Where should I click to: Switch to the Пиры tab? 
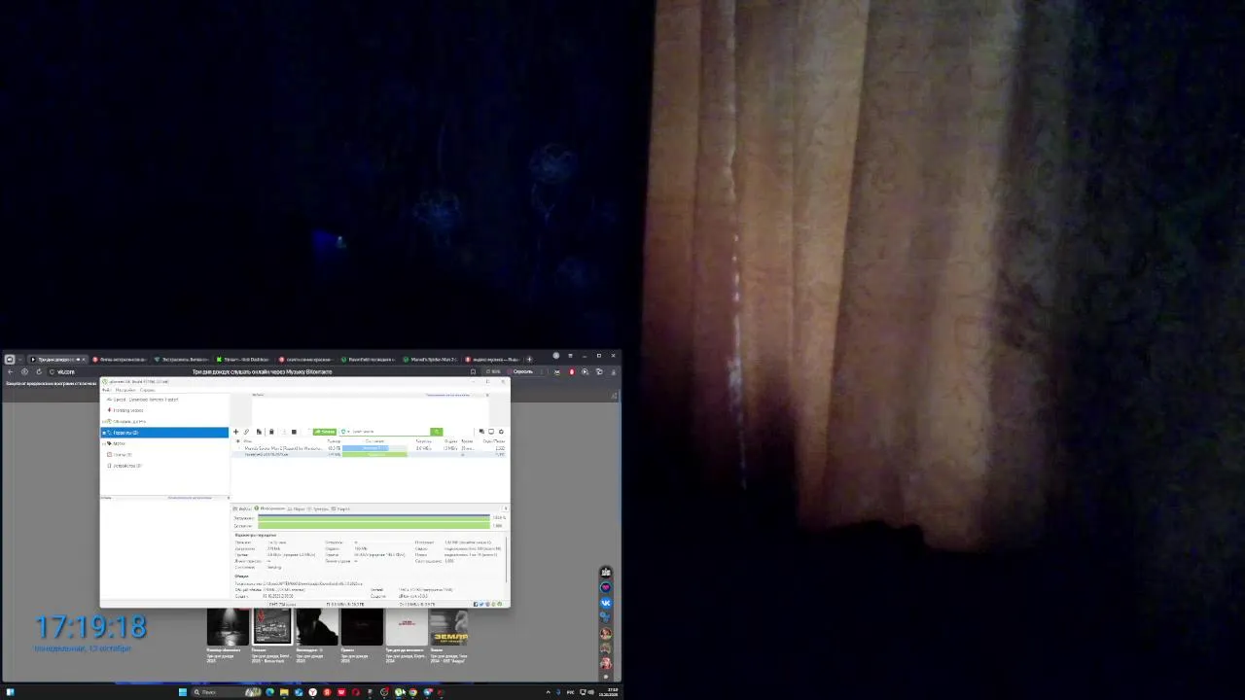[297, 508]
